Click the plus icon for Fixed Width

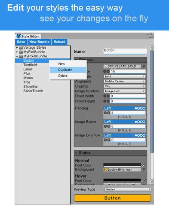click(108, 96)
